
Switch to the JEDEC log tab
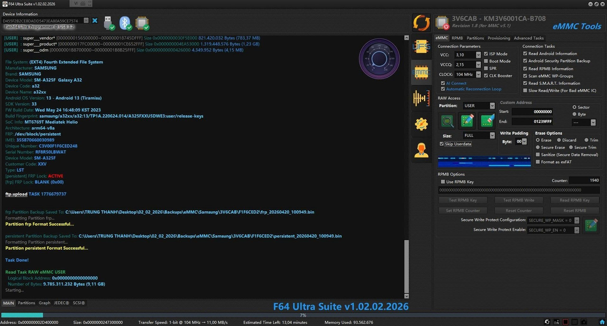tap(62, 303)
